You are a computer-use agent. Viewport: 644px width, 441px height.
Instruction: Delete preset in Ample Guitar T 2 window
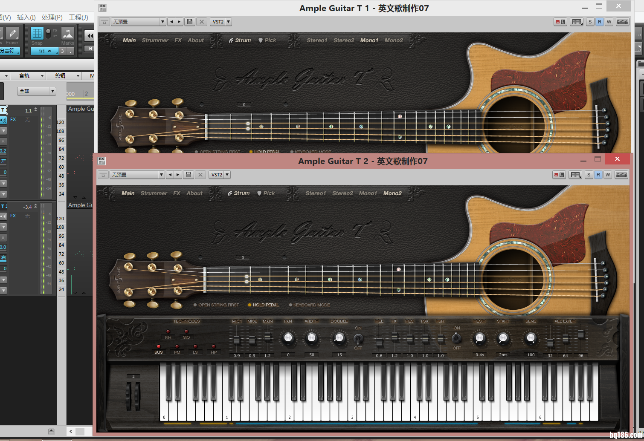pos(200,175)
